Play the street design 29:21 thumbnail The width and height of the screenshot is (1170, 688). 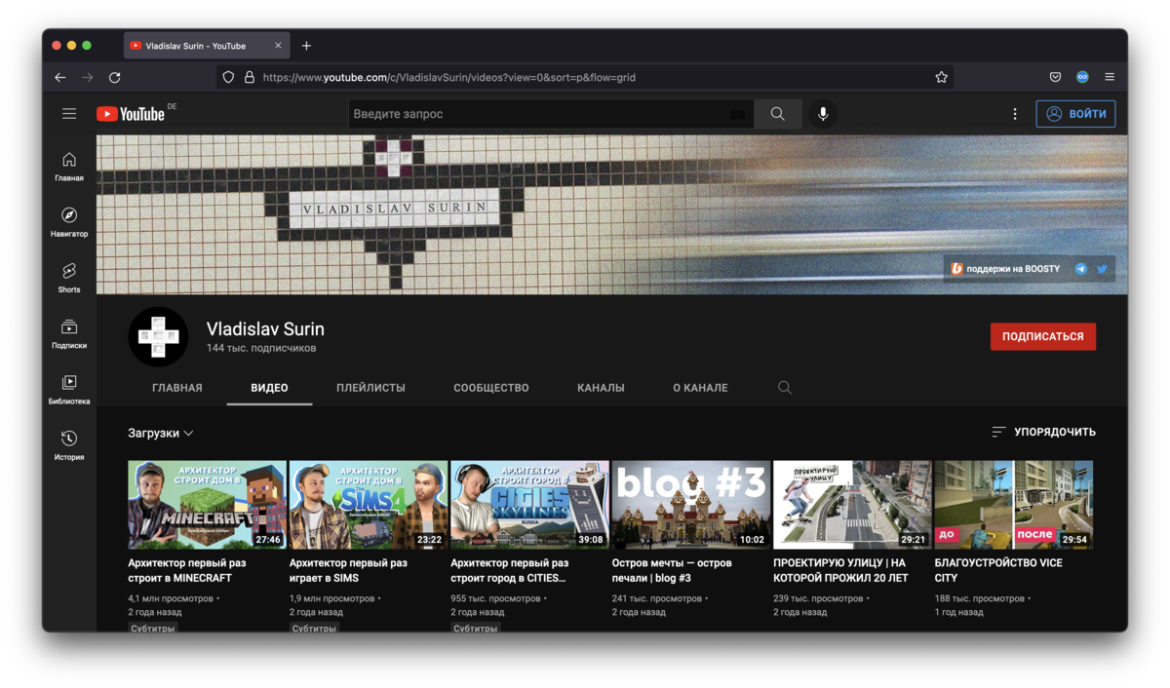coord(852,505)
